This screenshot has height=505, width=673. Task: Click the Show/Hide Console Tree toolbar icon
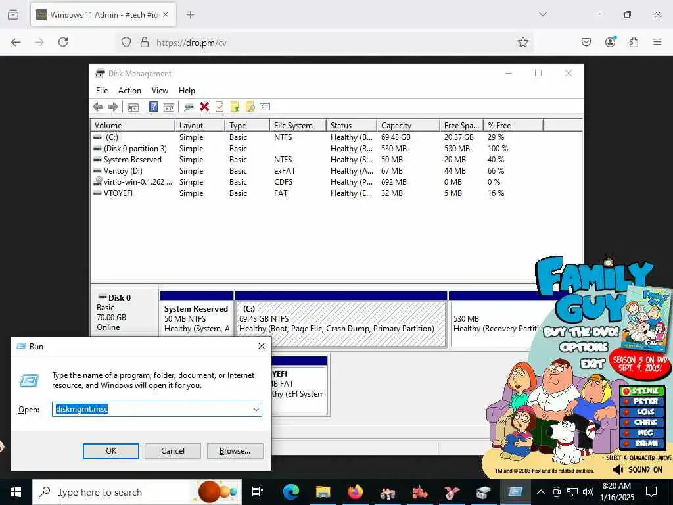point(133,107)
